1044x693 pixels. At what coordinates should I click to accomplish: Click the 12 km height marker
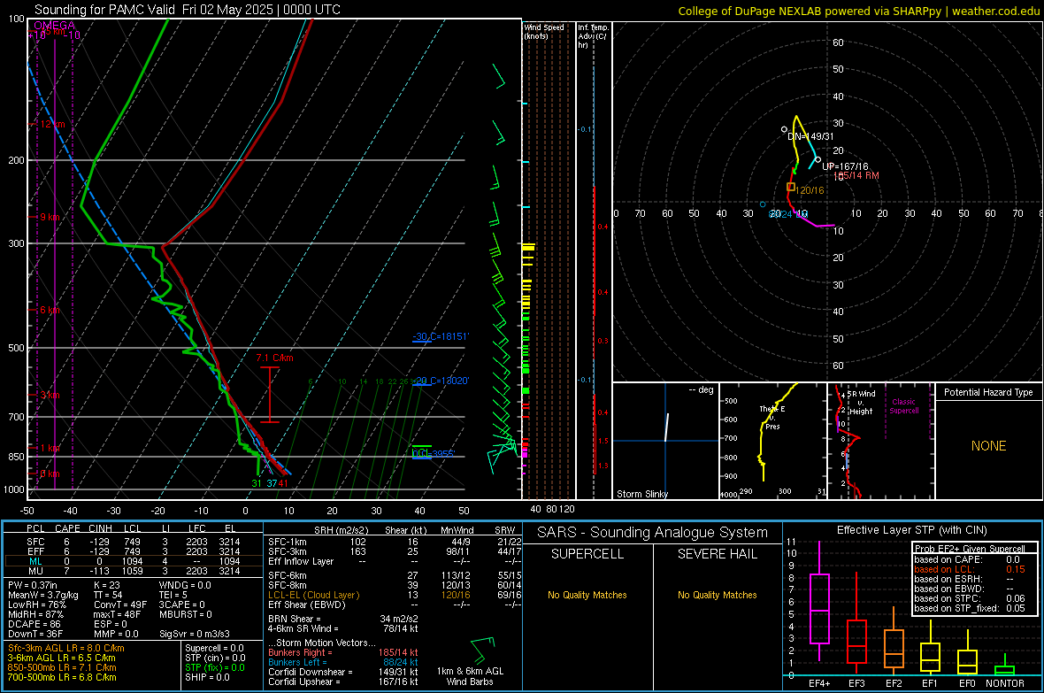tap(53, 125)
